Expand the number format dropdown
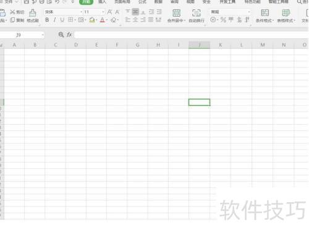Viewport: 309px width, 233px height. (x=249, y=12)
